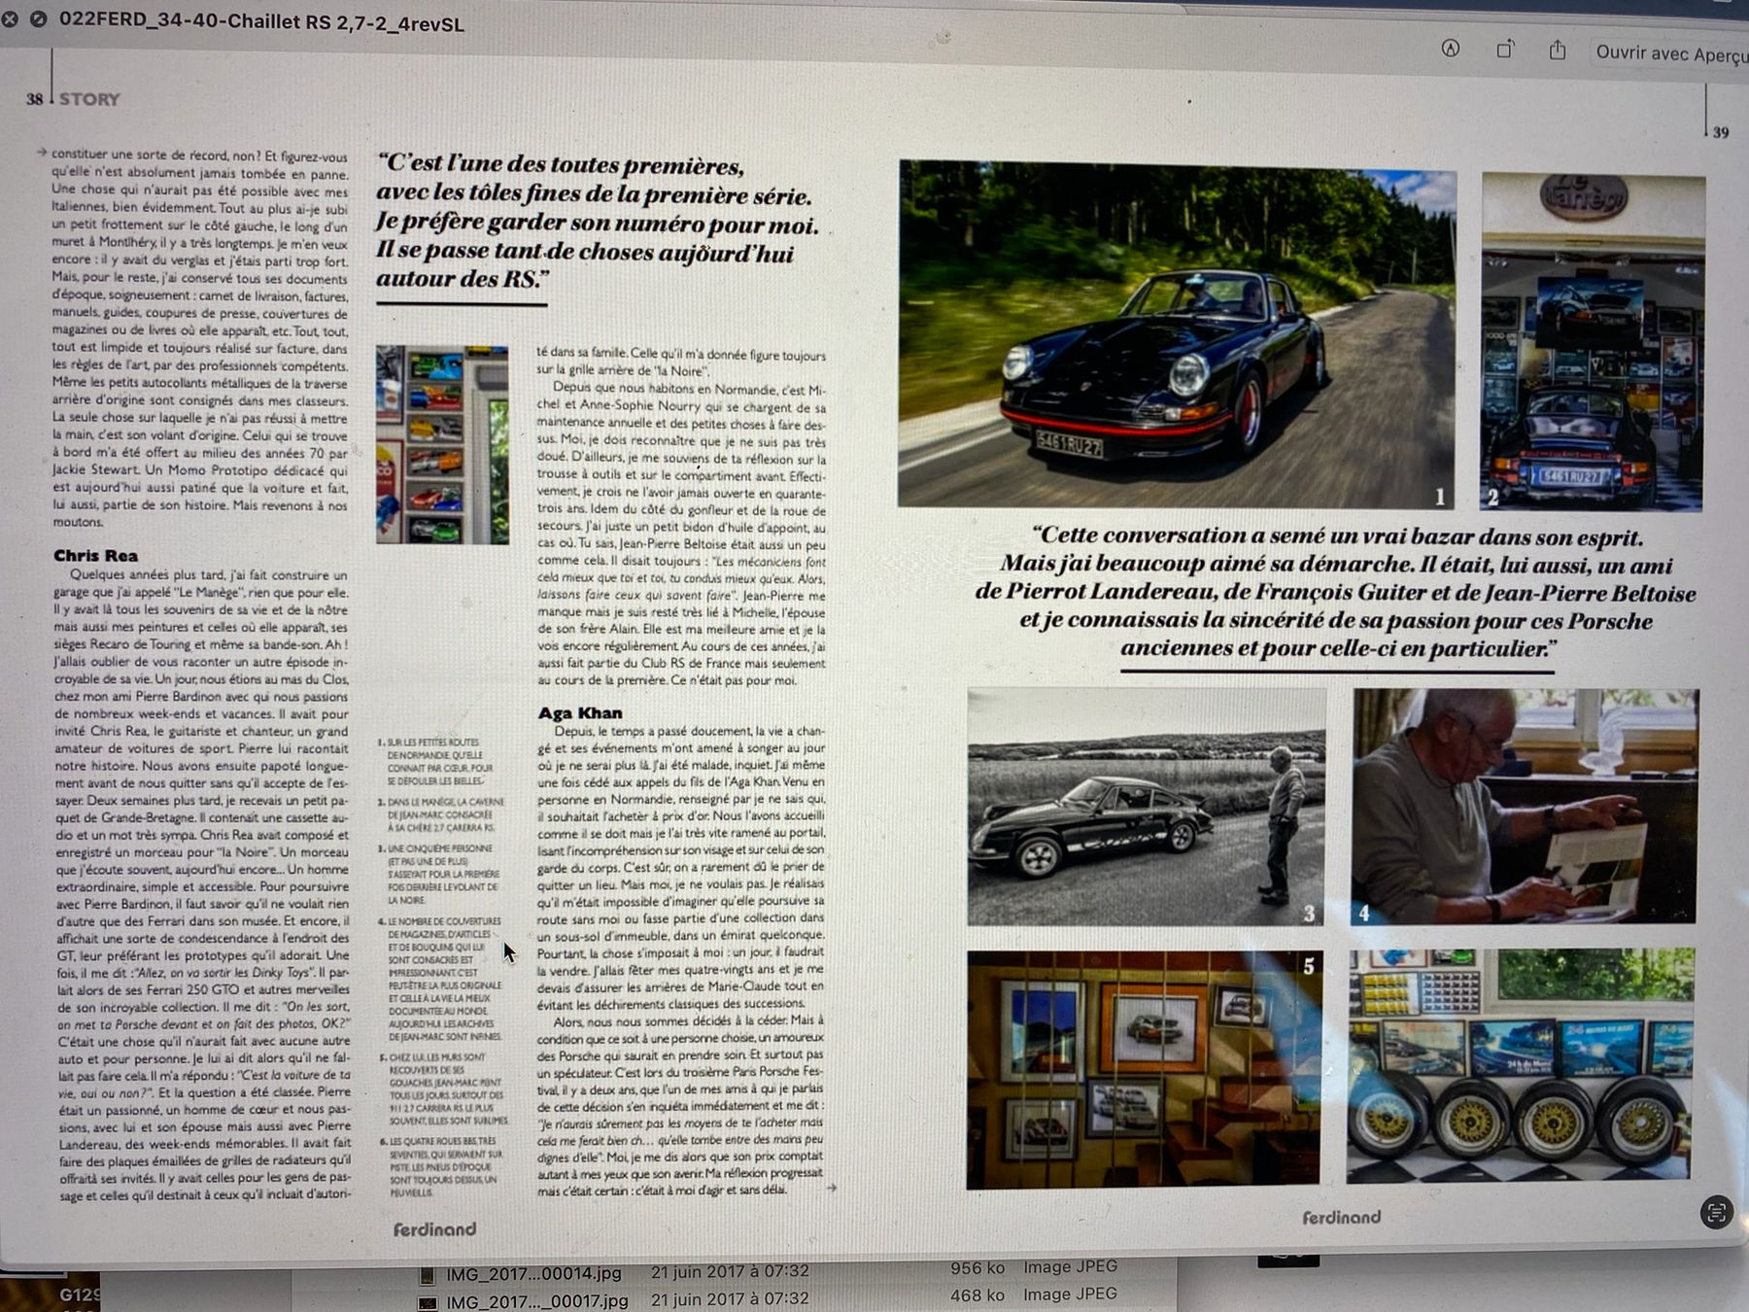
Task: Close the Quick Look preview window
Action: 10,18
